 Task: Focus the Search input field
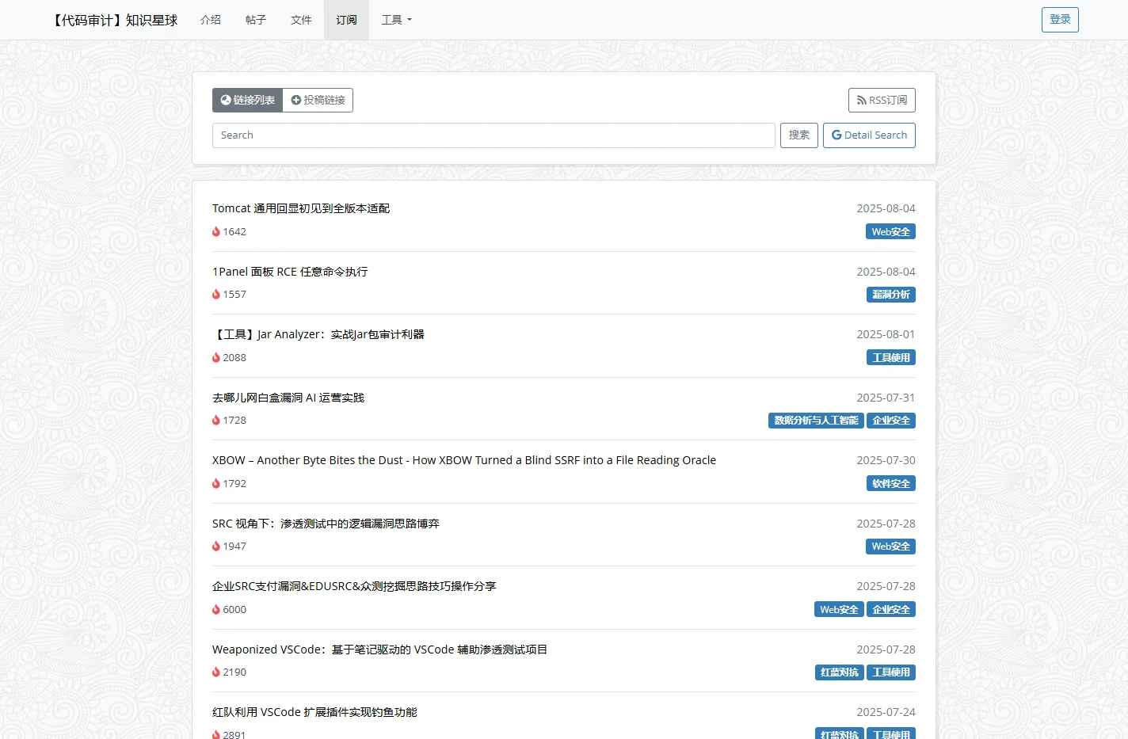coord(494,135)
